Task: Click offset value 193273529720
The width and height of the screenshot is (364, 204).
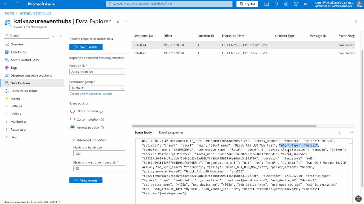Action: click(173, 53)
